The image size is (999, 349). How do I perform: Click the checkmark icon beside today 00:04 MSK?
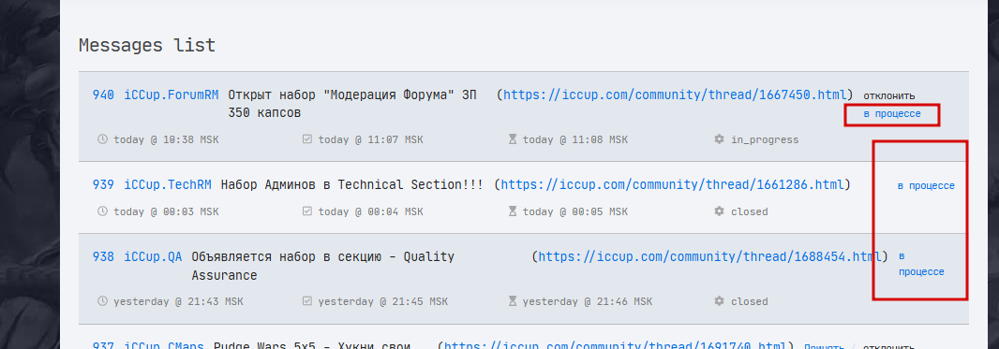(x=307, y=211)
